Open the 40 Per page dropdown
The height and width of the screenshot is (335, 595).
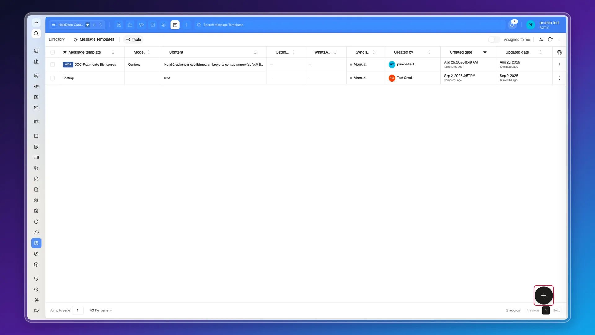click(x=101, y=310)
